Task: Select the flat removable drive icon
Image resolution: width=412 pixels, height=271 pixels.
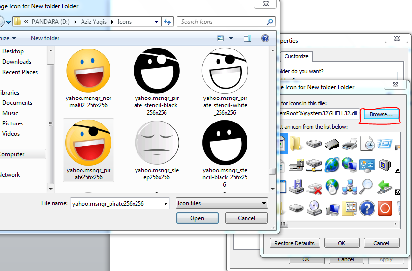Action: (x=296, y=208)
